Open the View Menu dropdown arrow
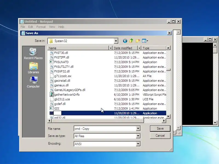Image resolution: width=219 pixels, height=164 pixels. point(147,41)
